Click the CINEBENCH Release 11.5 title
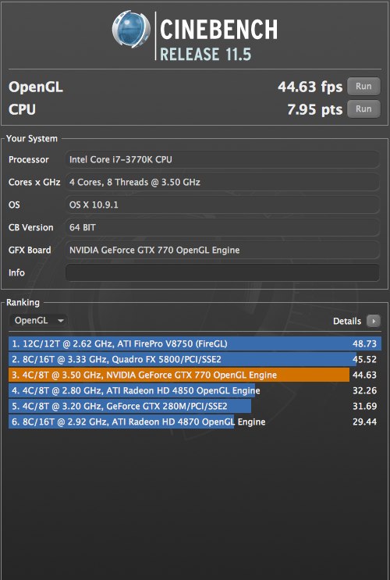 [x=218, y=40]
